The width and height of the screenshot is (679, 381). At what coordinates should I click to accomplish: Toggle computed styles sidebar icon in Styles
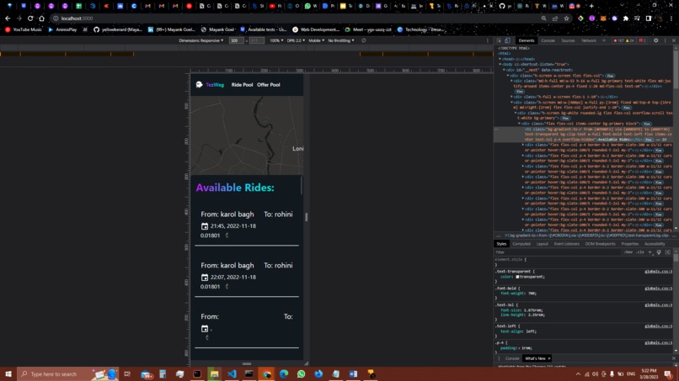[668, 252]
